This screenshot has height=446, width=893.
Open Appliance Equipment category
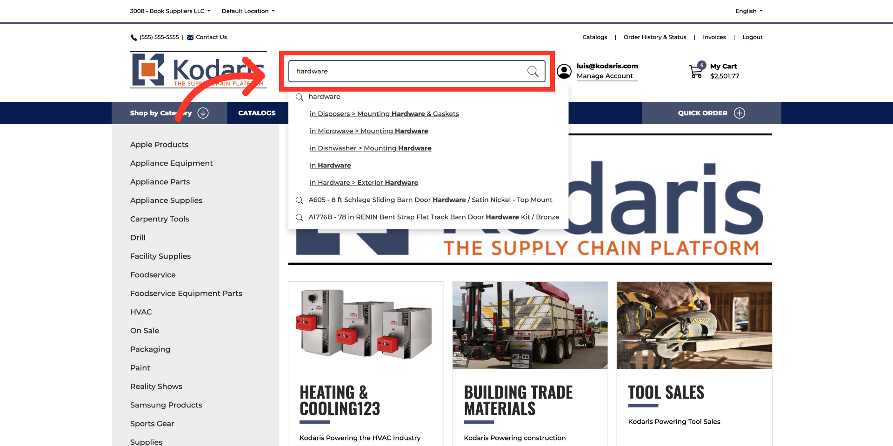click(172, 163)
